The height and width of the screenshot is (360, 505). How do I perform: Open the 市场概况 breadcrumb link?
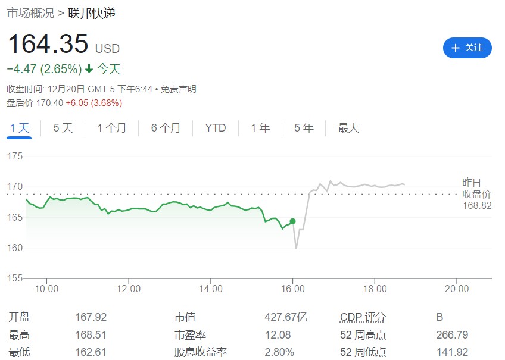pos(30,12)
